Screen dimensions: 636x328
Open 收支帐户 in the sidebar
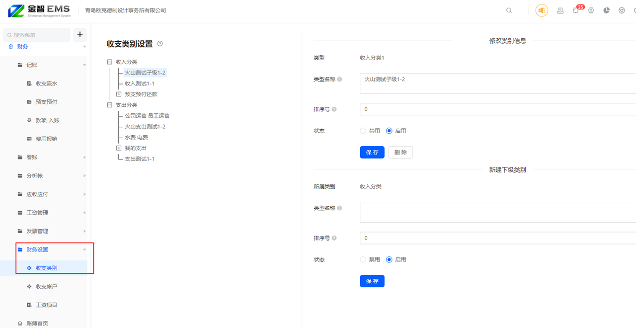[46, 286]
